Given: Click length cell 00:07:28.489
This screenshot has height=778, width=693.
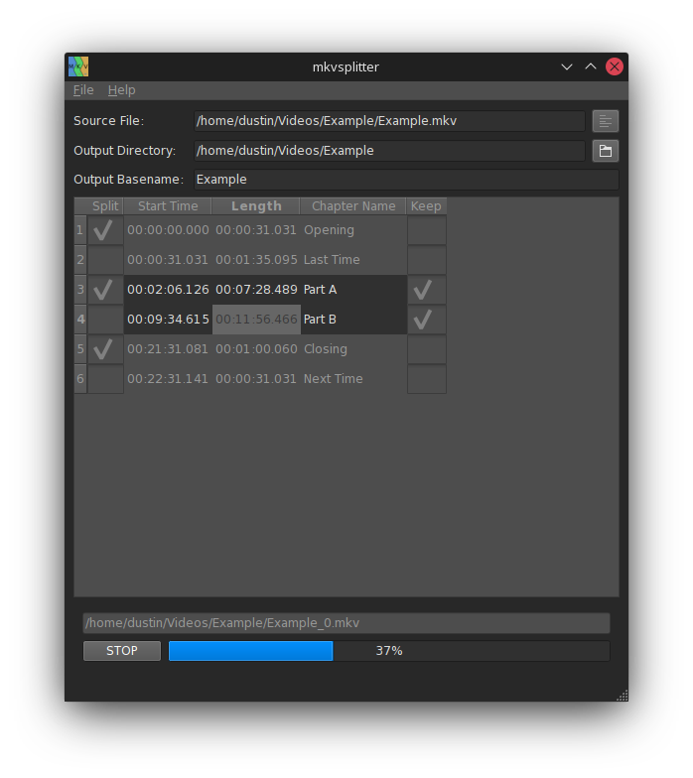Looking at the screenshot, I should point(256,290).
